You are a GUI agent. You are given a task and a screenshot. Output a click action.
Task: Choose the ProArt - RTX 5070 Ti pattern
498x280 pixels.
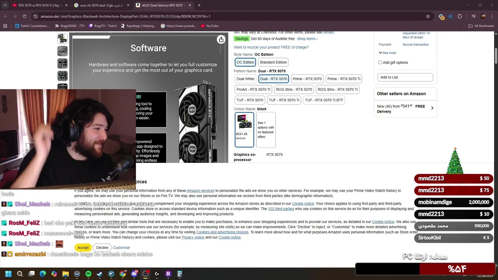[253, 89]
